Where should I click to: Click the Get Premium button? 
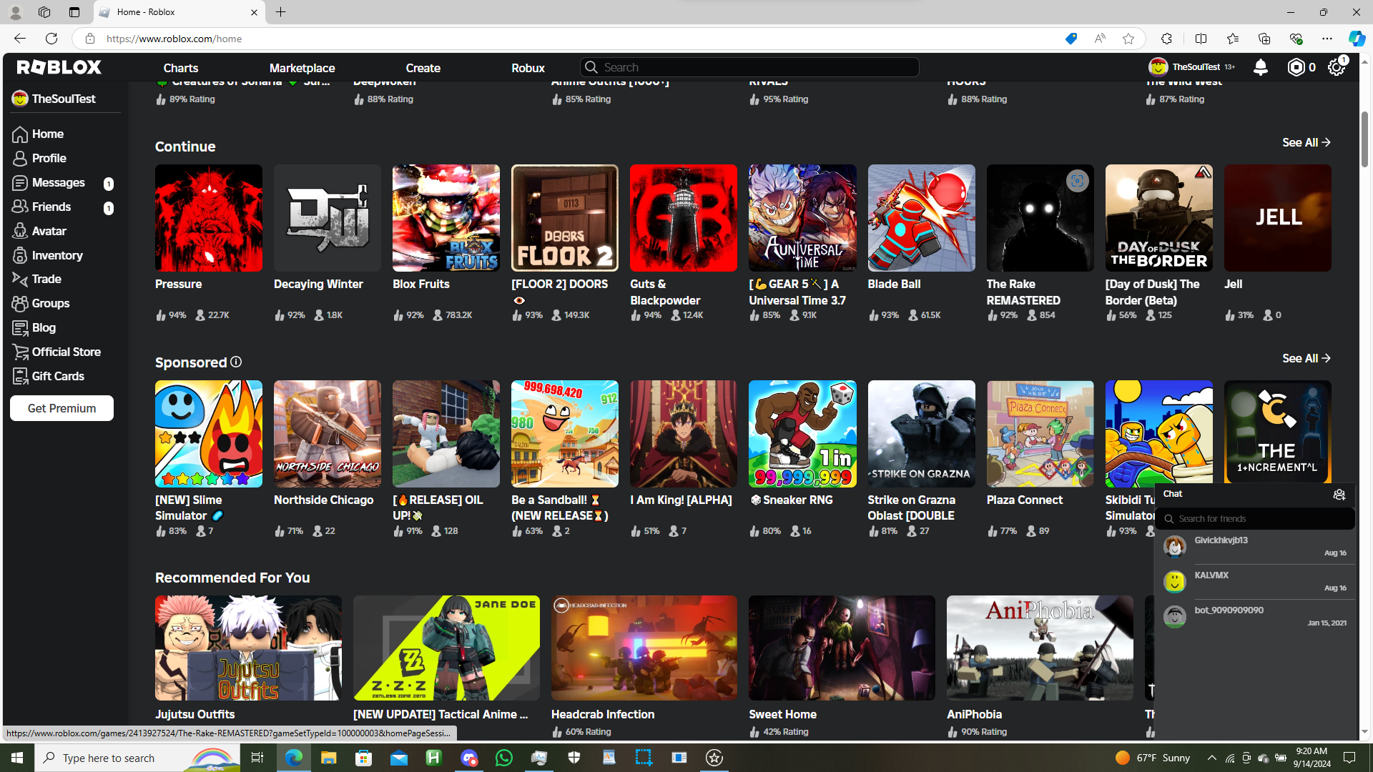(61, 408)
